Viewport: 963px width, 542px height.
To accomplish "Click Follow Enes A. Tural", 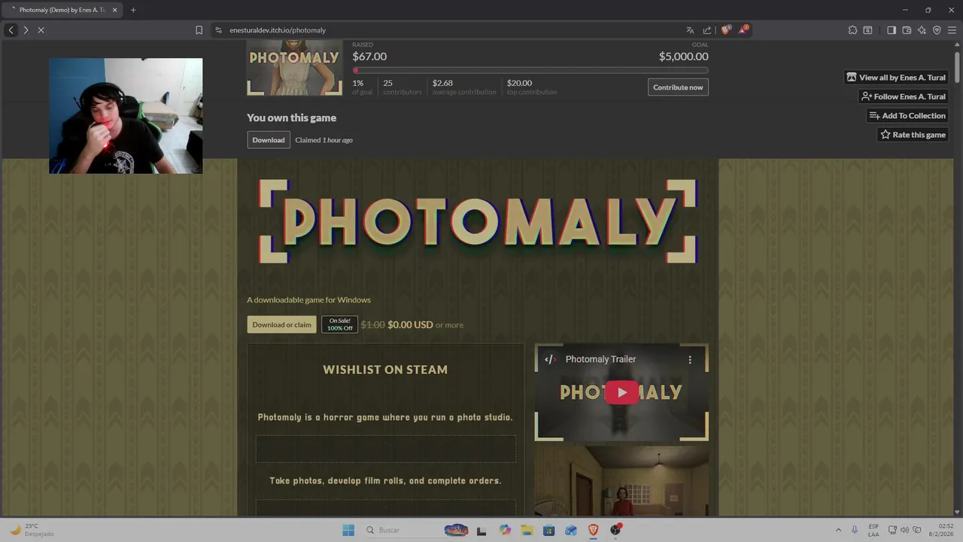I will pos(903,96).
